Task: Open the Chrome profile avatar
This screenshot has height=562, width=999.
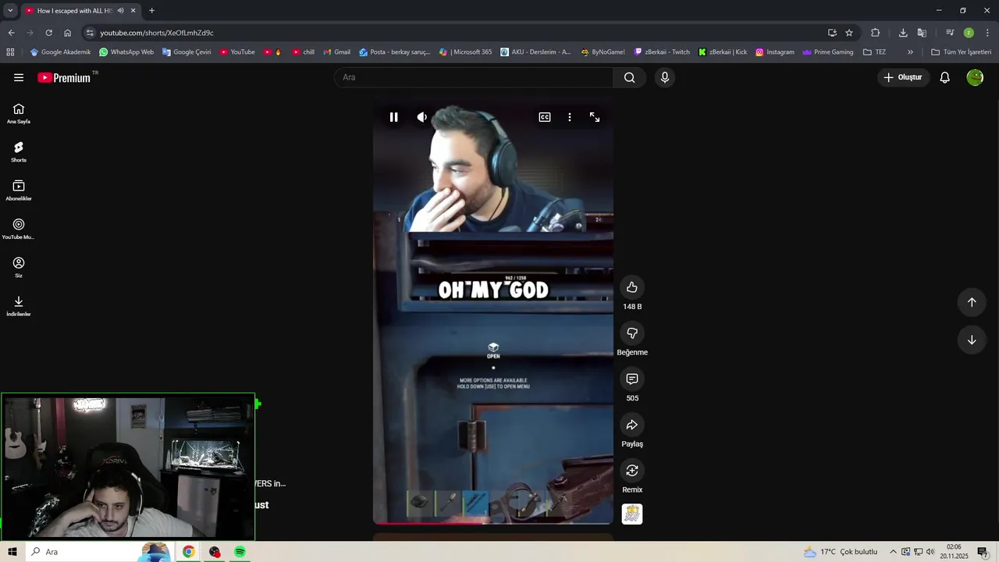Action: (x=969, y=33)
